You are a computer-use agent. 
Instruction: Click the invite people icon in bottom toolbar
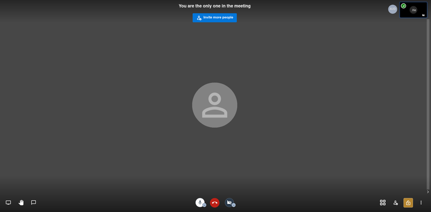tap(395, 203)
